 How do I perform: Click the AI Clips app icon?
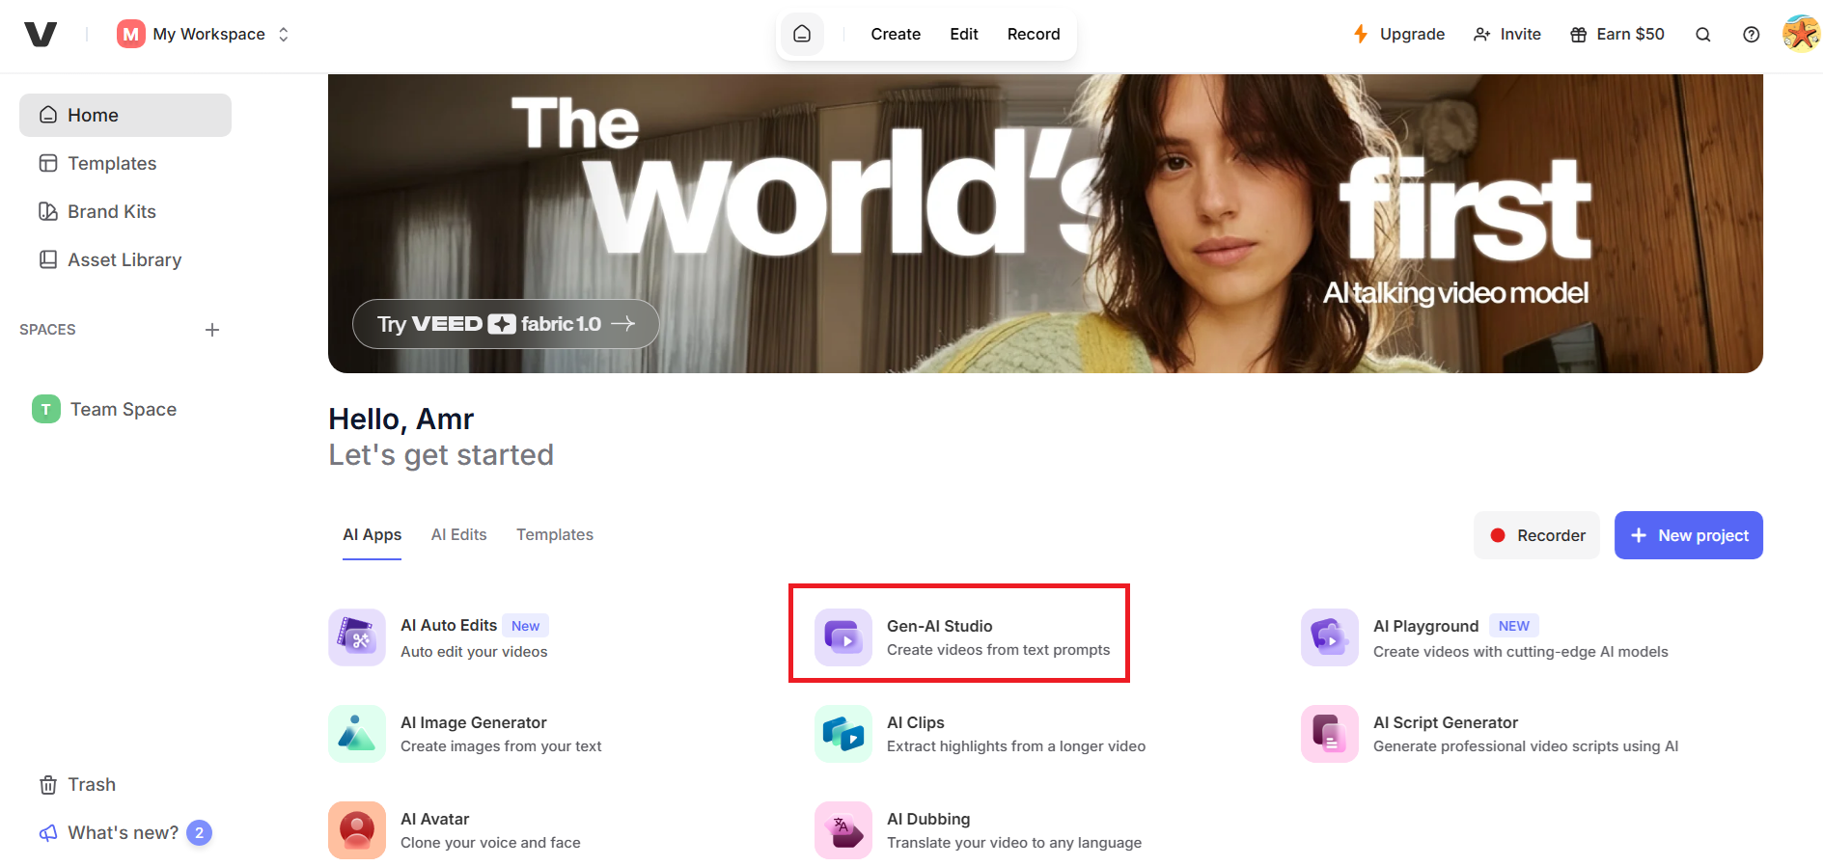(843, 734)
